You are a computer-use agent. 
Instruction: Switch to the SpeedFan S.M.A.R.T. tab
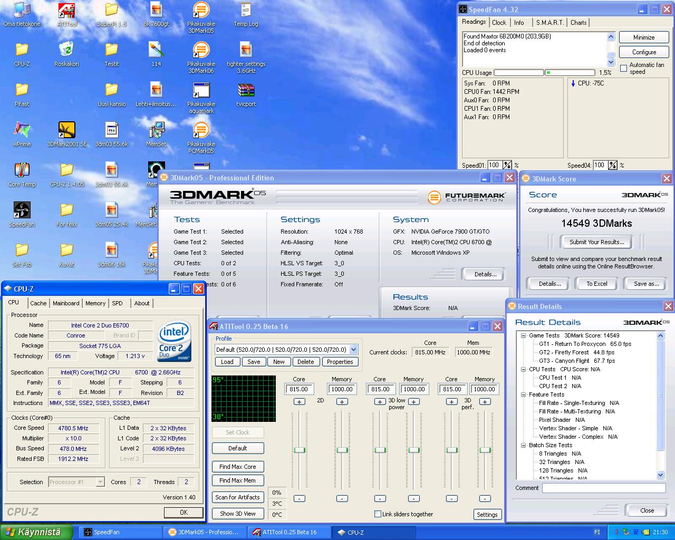tap(549, 23)
